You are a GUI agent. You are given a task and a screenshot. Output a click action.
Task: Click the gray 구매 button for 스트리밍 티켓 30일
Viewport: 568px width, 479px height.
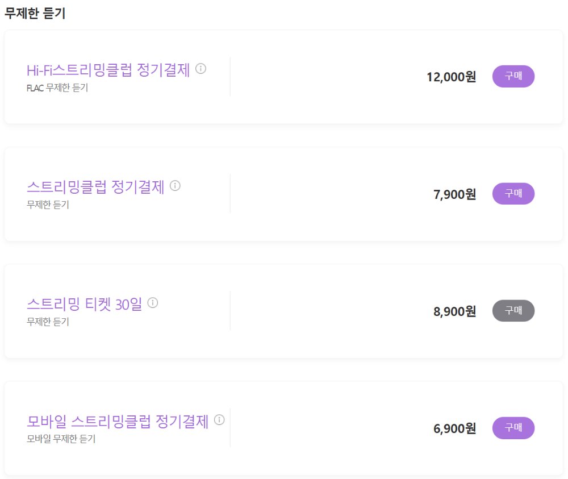513,311
